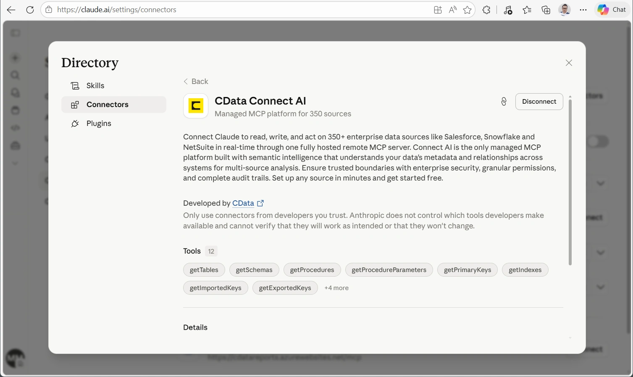633x377 pixels.
Task: Go back in browser history
Action: (11, 10)
